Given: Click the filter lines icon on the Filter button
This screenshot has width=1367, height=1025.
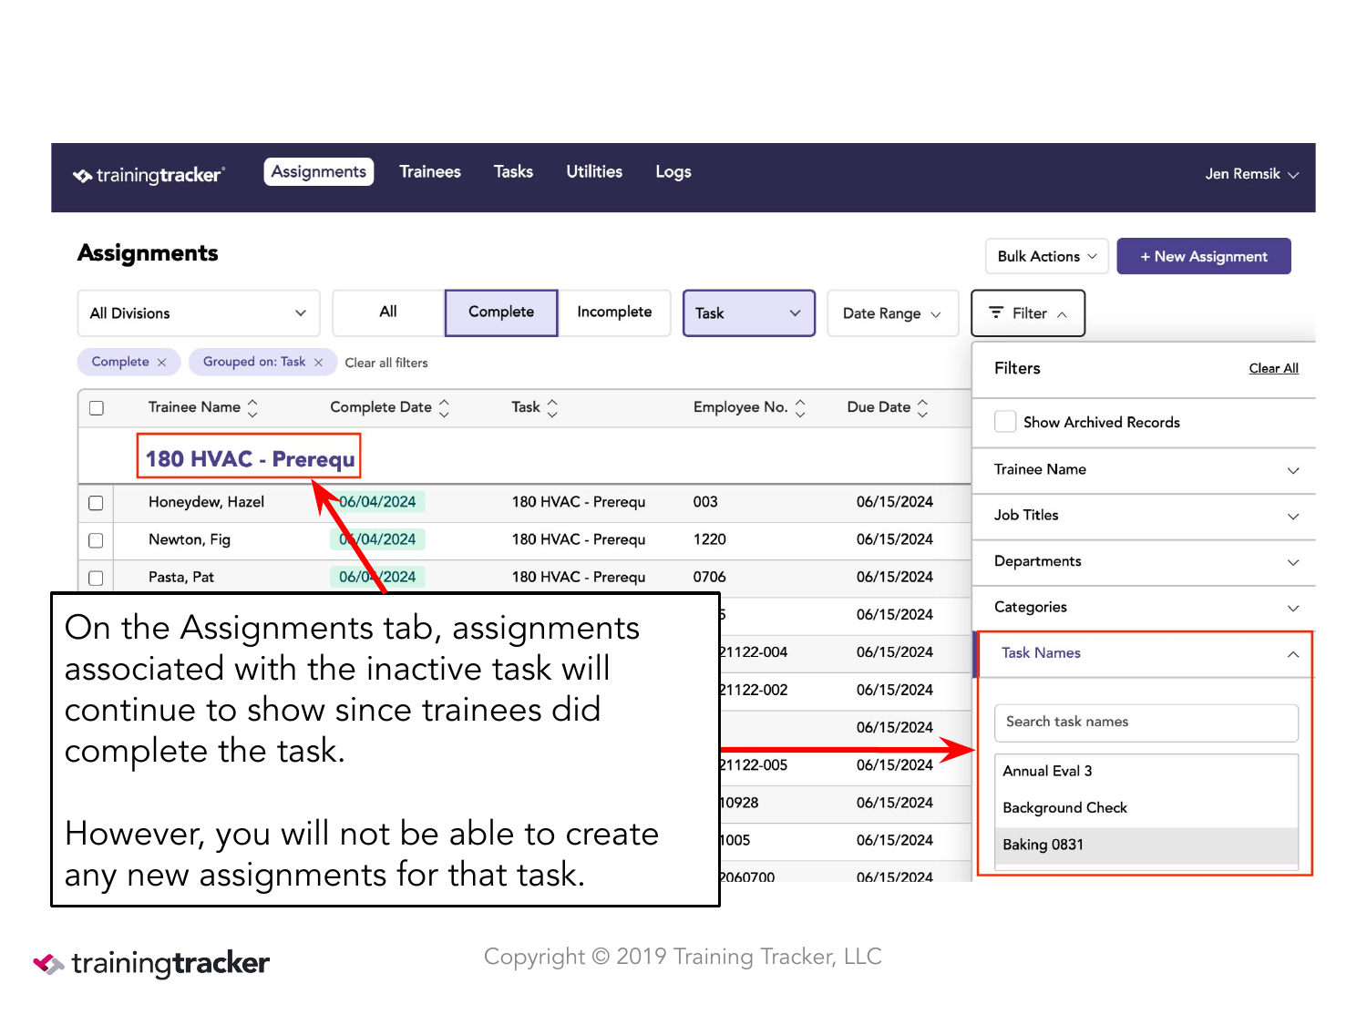Looking at the screenshot, I should pyautogui.click(x=996, y=313).
